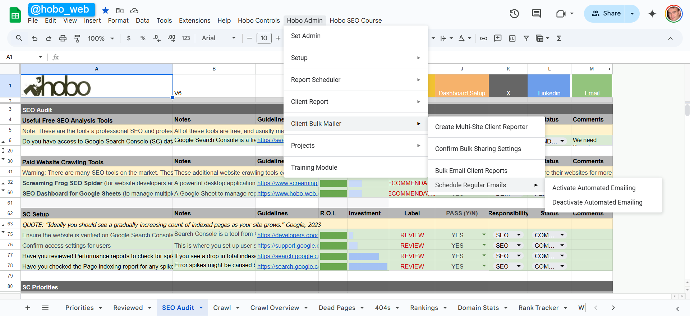Open the Gemini sparkle icon
Screen dimensions: 690x316
[652, 14]
